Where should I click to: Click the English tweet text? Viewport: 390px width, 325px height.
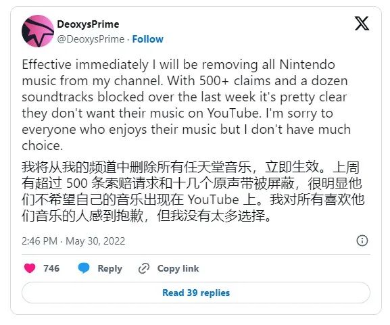pos(187,105)
